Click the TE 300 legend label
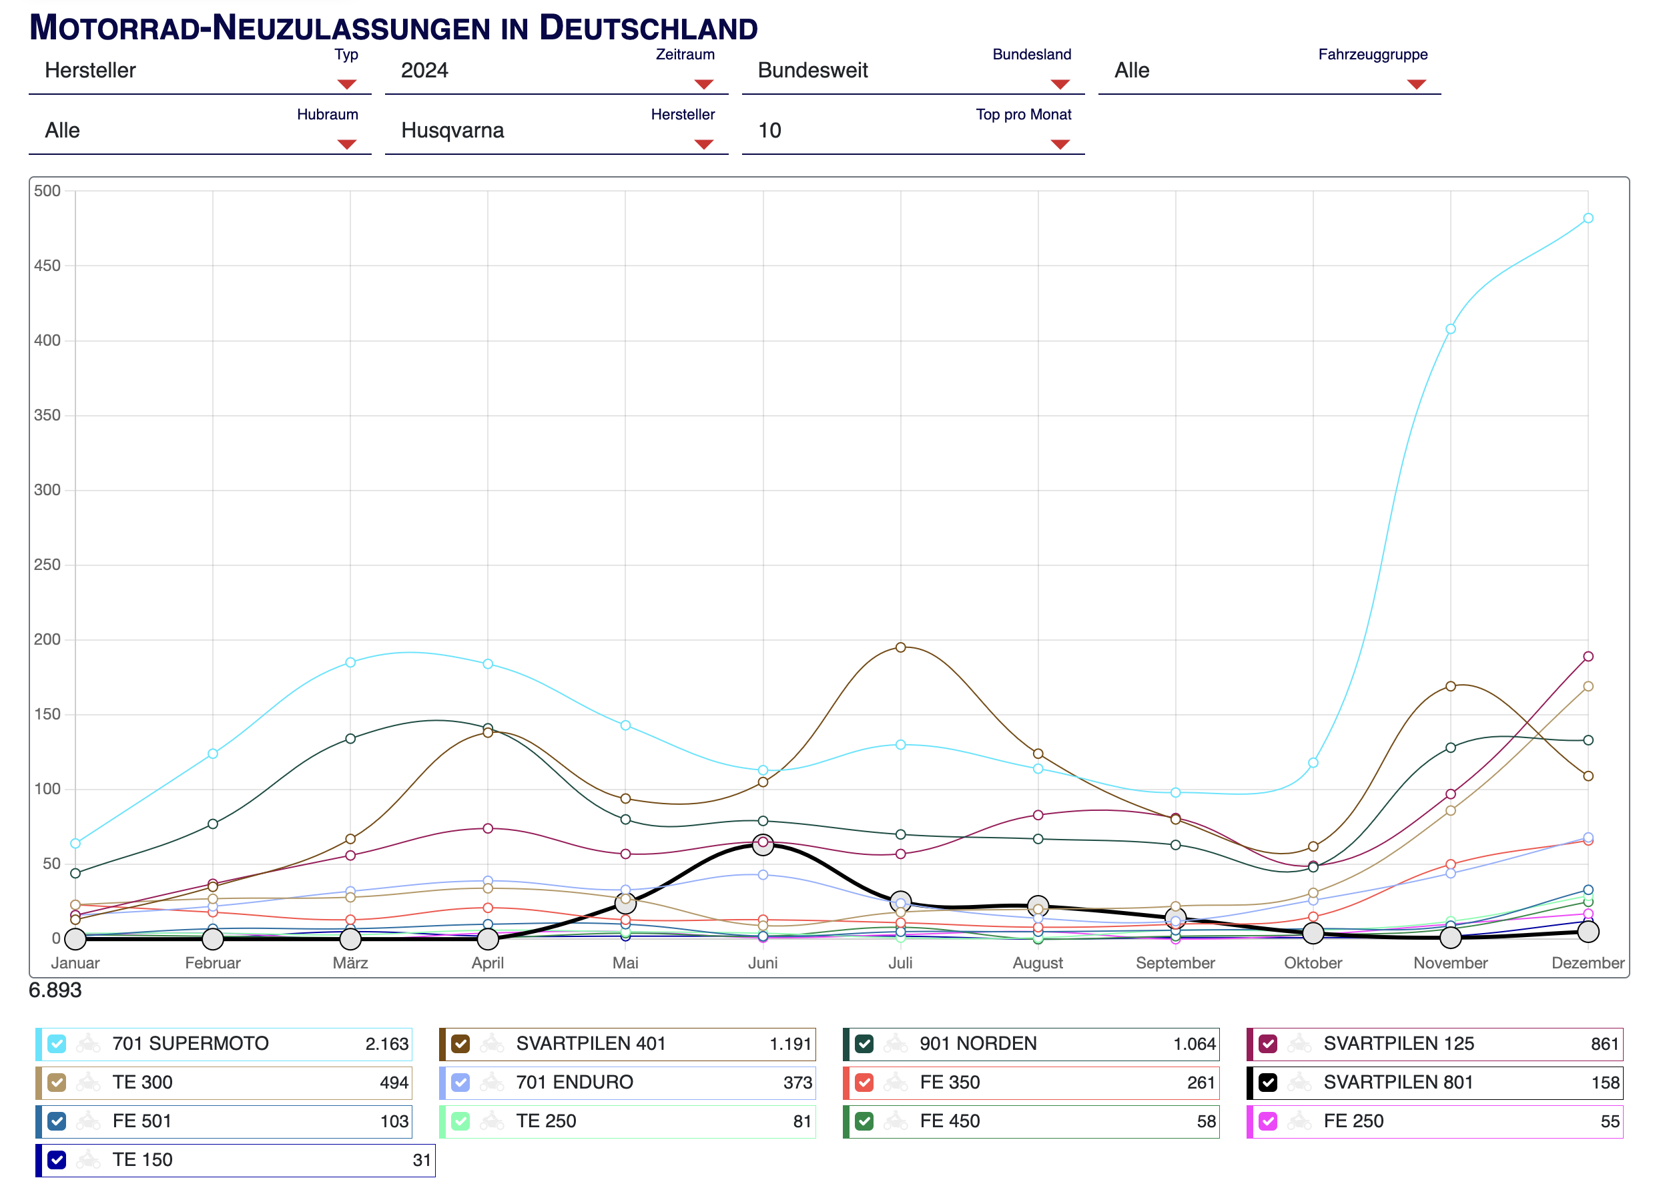The width and height of the screenshot is (1659, 1192). pyautogui.click(x=143, y=1083)
